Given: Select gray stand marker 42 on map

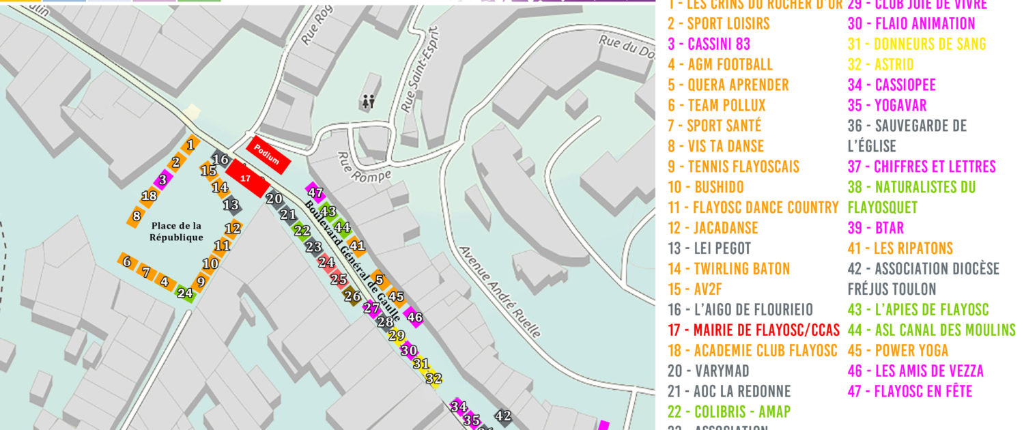Looking at the screenshot, I should coord(503,416).
